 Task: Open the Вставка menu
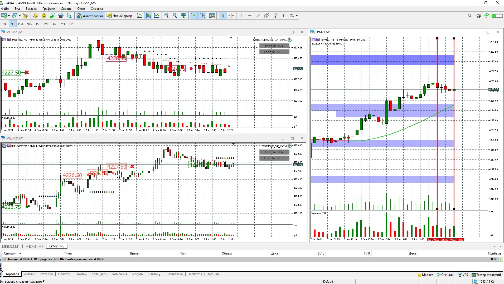31,9
